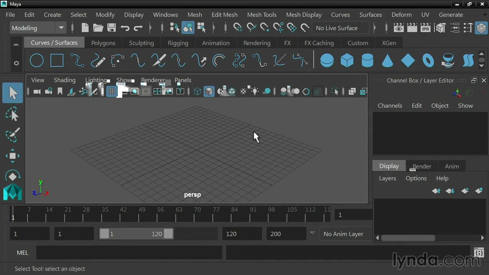Activate the Paint Selection tool
Screen dimensions: 489x275
pyautogui.click(x=13, y=135)
